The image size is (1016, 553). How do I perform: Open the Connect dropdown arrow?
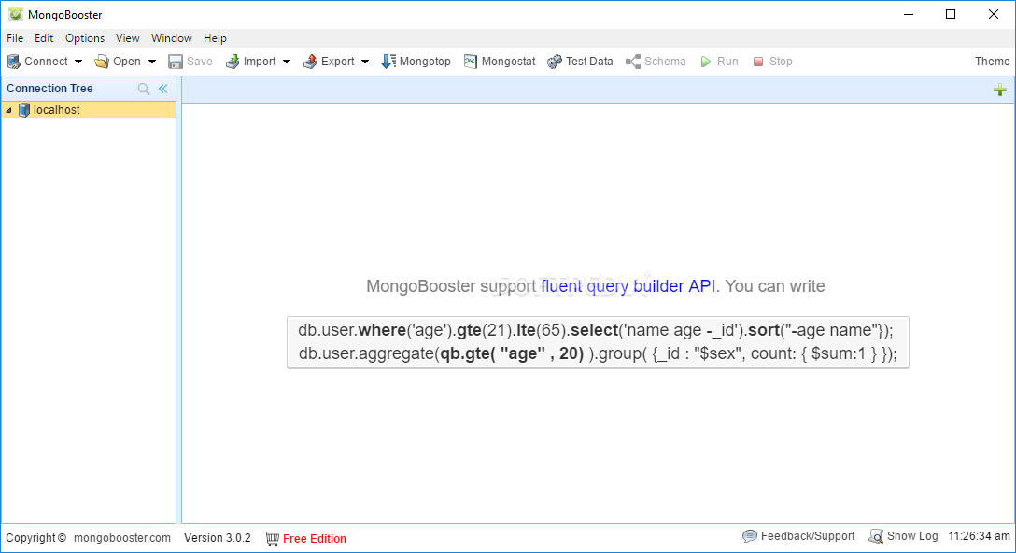tap(78, 62)
